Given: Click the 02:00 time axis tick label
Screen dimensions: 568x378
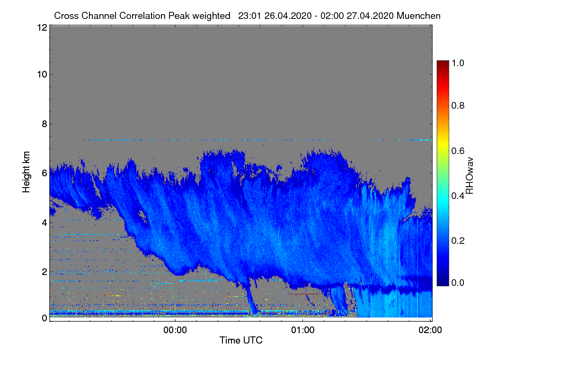Looking at the screenshot, I should click(x=430, y=329).
